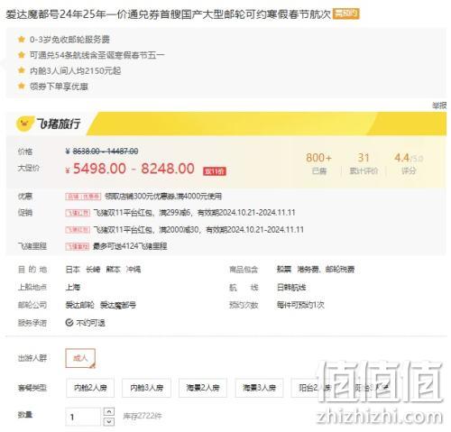Click the 每件可预约1次 booking limit text

[x=300, y=305]
